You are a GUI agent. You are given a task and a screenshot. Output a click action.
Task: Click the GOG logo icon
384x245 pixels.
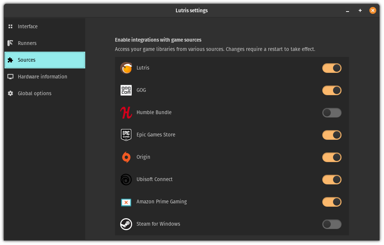[126, 90]
